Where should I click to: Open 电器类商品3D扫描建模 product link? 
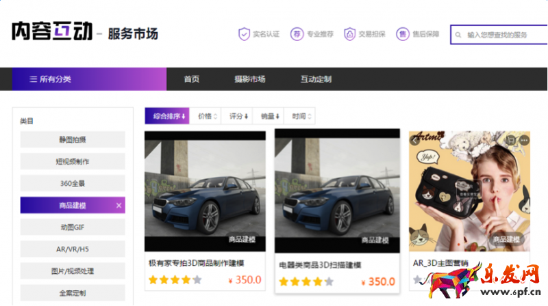click(329, 265)
